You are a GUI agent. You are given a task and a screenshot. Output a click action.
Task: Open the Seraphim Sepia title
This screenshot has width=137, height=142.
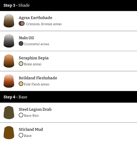(34, 58)
